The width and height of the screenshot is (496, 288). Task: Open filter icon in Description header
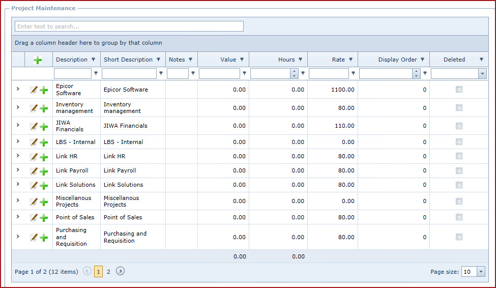point(93,60)
